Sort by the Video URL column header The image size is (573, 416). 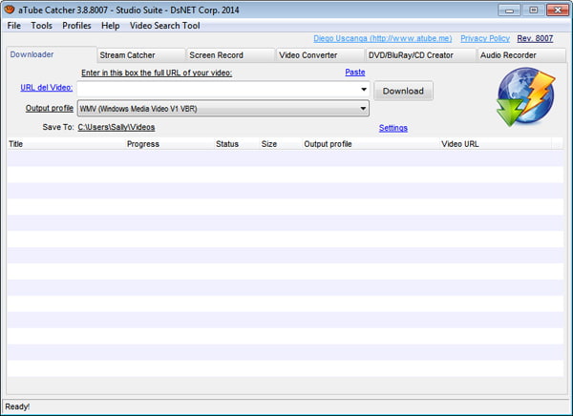tap(496, 144)
